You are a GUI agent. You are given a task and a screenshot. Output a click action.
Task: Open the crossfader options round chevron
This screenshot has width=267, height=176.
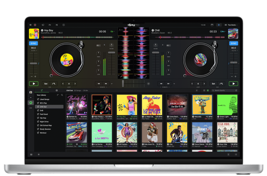148,84
